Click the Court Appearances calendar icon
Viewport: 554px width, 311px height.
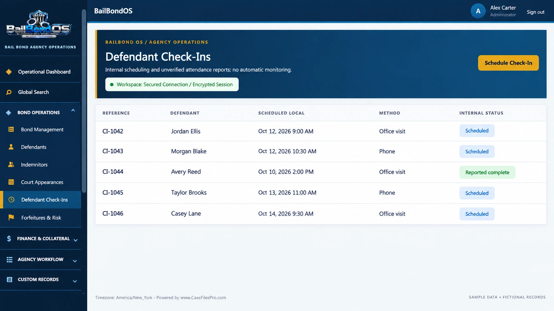pyautogui.click(x=11, y=182)
